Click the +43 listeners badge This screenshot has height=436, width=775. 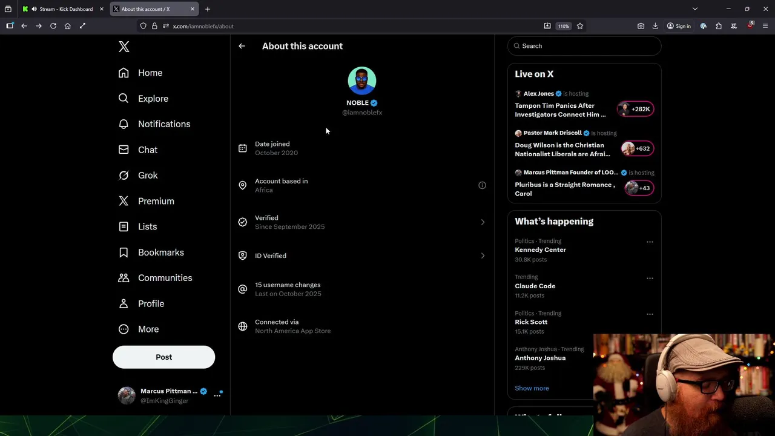pos(639,188)
